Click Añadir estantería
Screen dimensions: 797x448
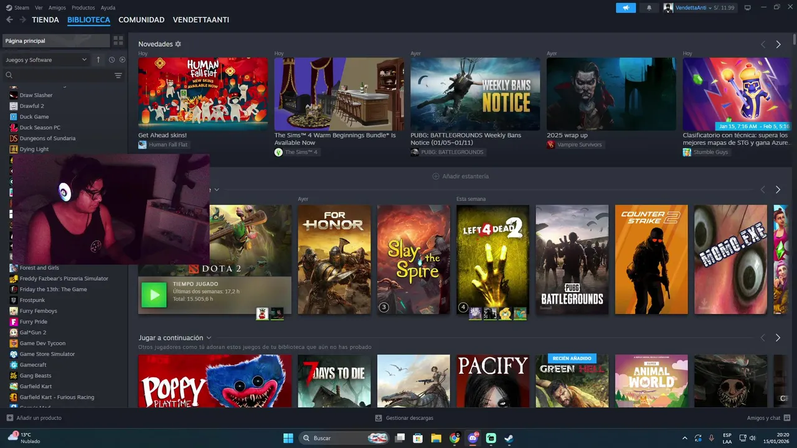tap(461, 176)
